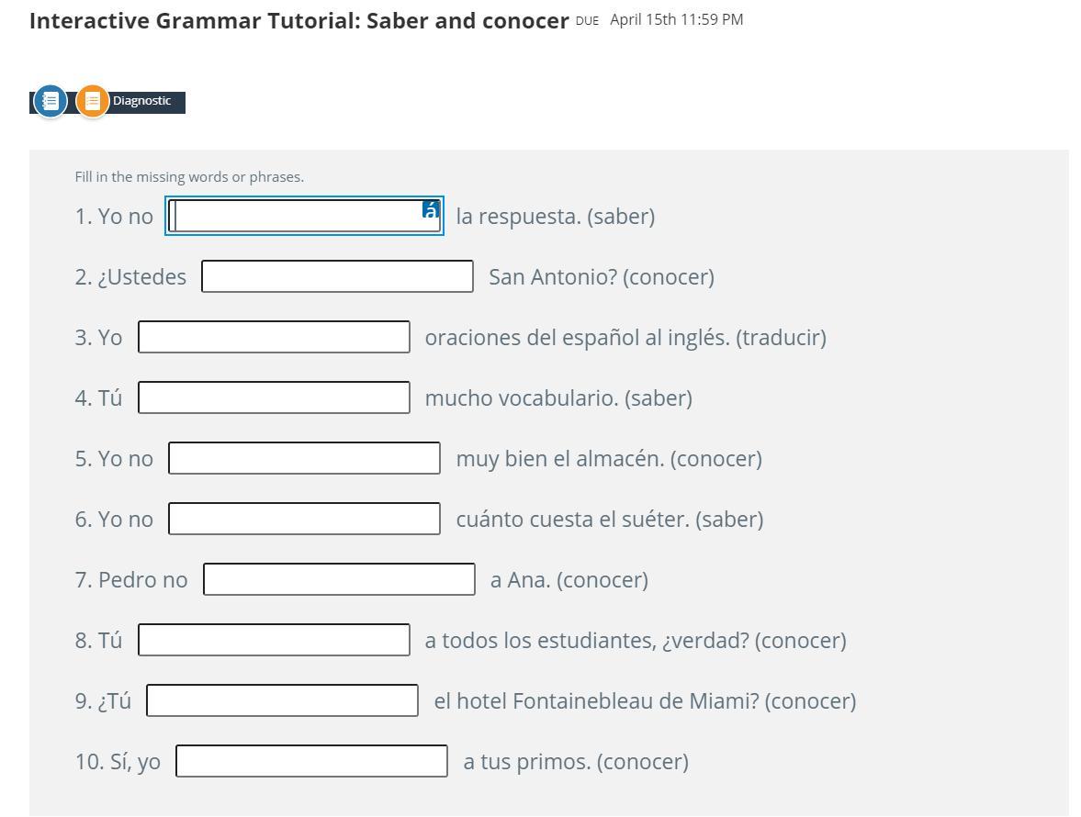Viewport: 1081px width, 817px height.
Task: Click the "(traducir)" hint in sentence 3
Action: 781,338
